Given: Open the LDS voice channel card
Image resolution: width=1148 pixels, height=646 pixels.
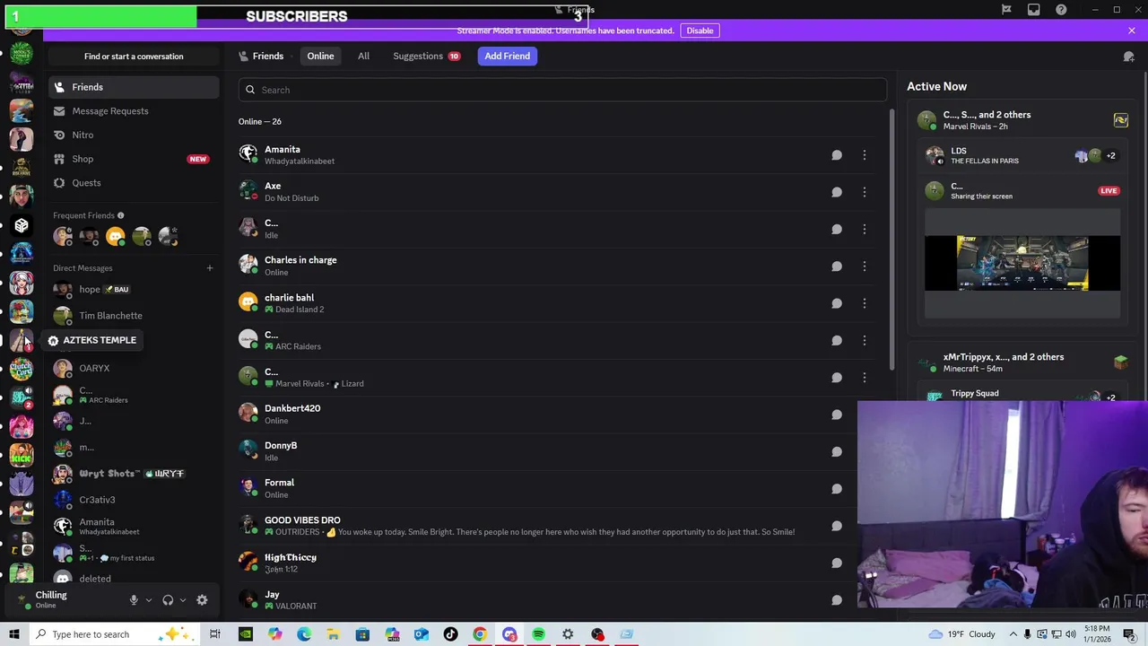Looking at the screenshot, I should tap(1022, 156).
